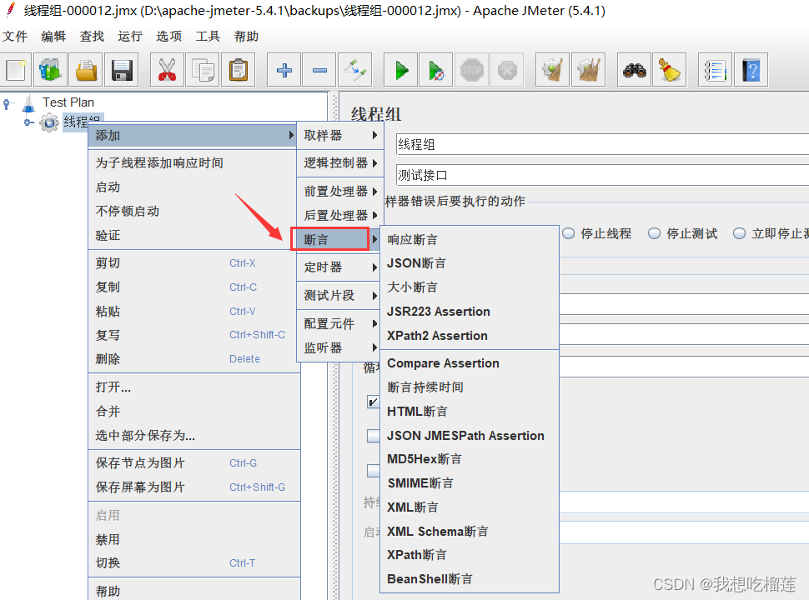The width and height of the screenshot is (809, 600).
Task: Save the plan with floppy disk icon
Action: (x=122, y=70)
